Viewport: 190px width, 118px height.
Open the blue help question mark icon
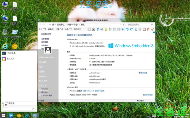click(x=154, y=32)
